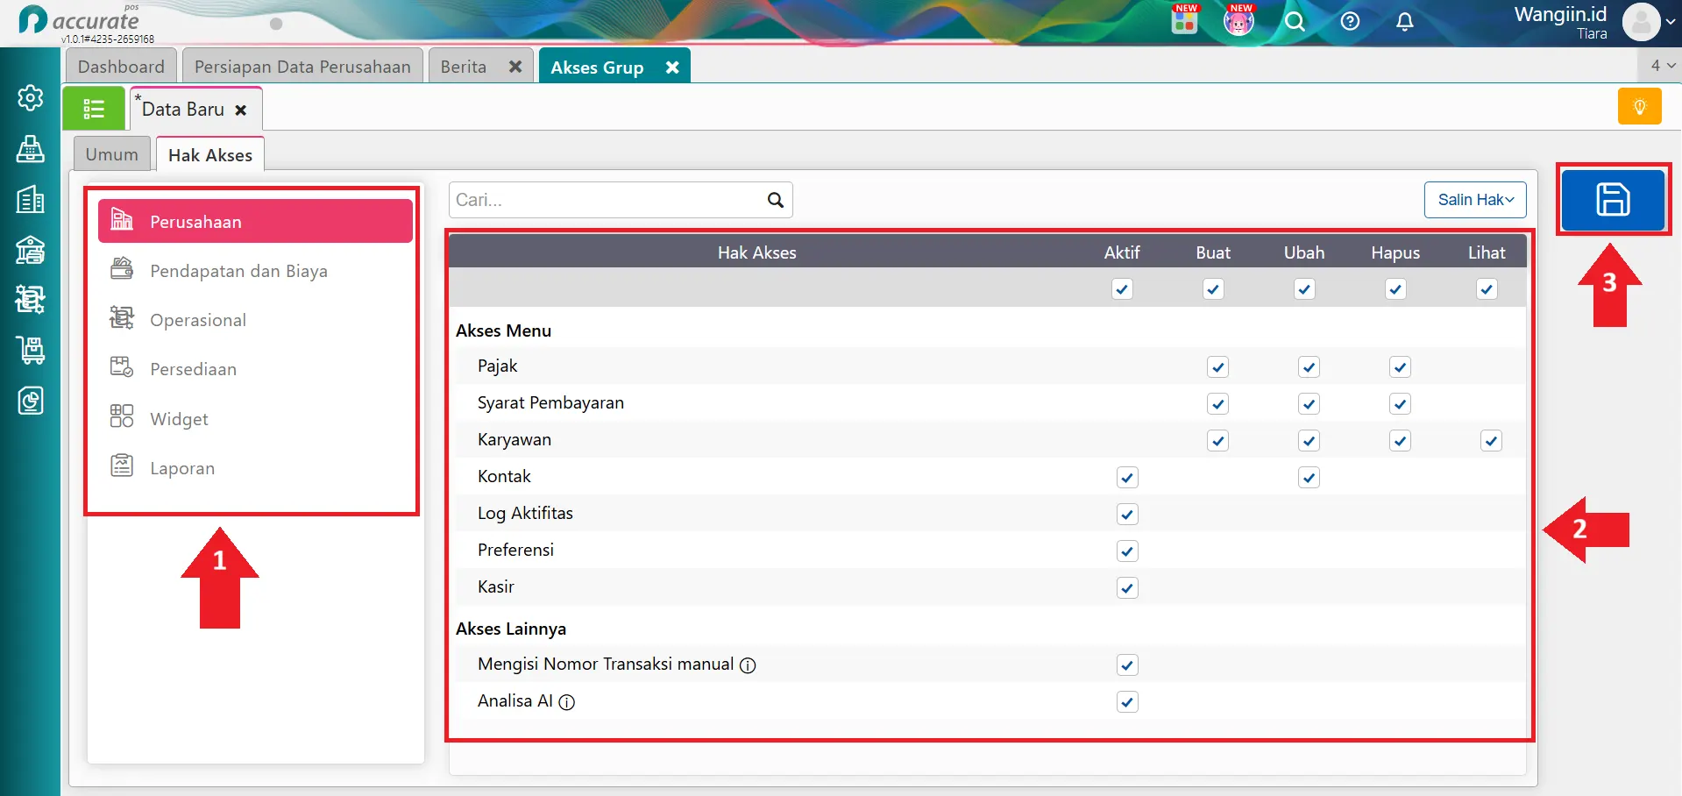Open the inventory cart sidebar icon
Image resolution: width=1682 pixels, height=796 pixels.
(x=31, y=351)
